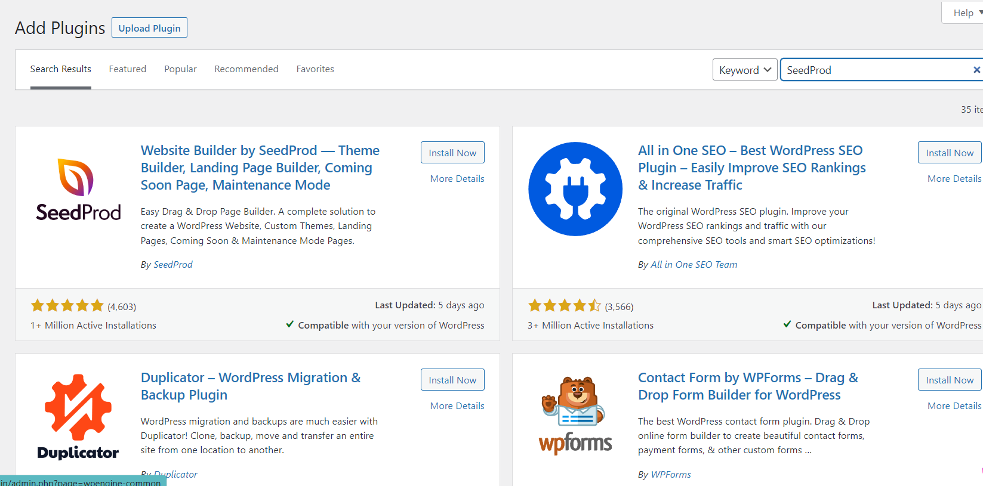The width and height of the screenshot is (983, 486).
Task: Click the All in One SEO gear logo
Action: pos(575,189)
